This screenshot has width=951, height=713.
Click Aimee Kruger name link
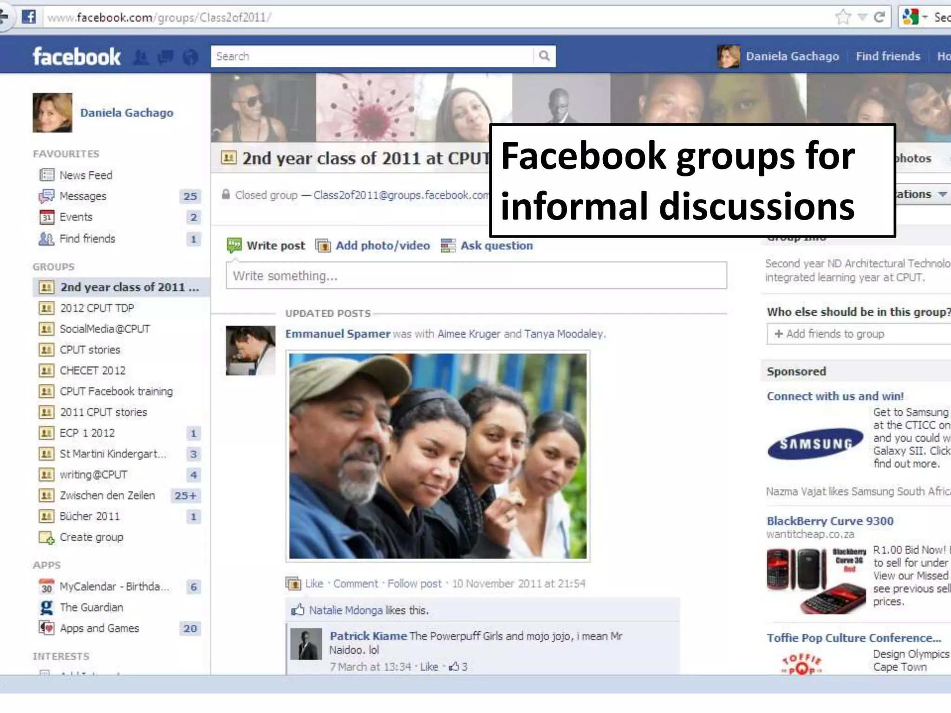(469, 334)
